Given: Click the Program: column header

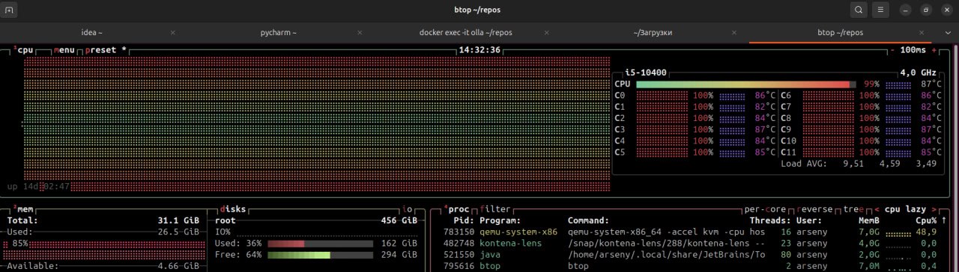Looking at the screenshot, I should (x=500, y=220).
